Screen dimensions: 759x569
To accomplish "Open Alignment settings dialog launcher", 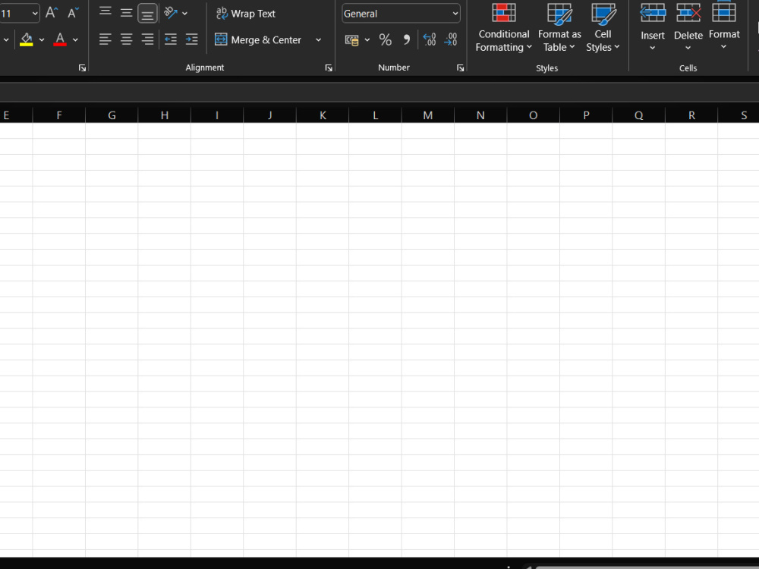I will (x=329, y=68).
